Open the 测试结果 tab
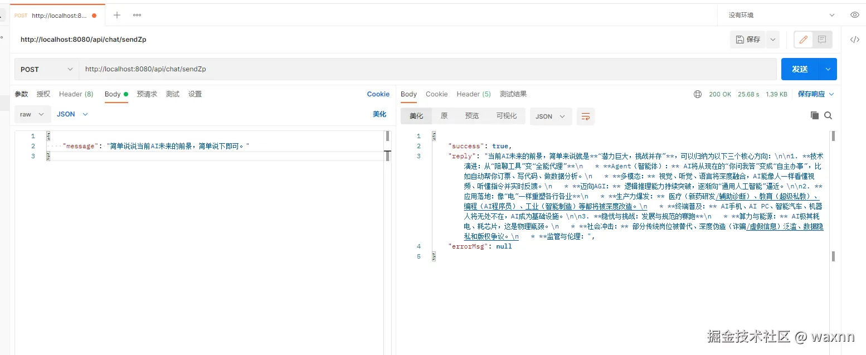This screenshot has width=866, height=355. coord(513,94)
